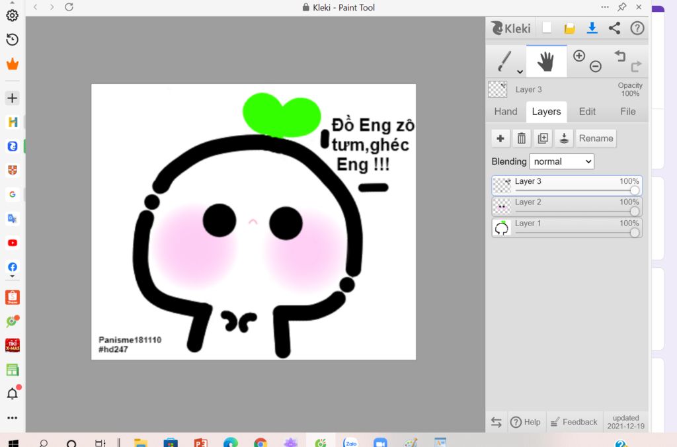Open an image file via folder icon
This screenshot has height=447, width=677.
coord(569,28)
